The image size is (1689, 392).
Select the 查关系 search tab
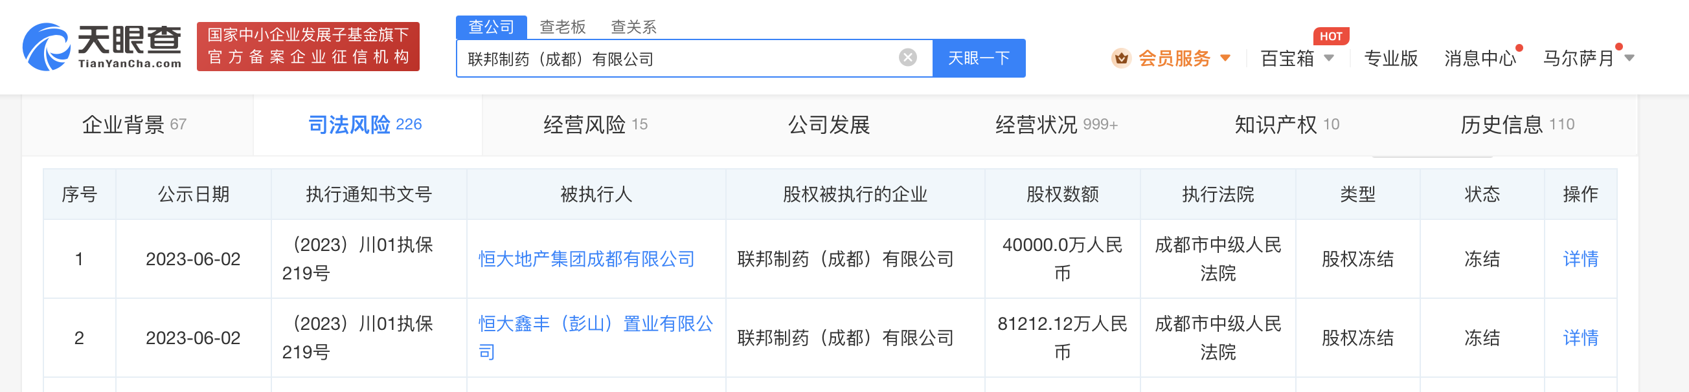633,27
